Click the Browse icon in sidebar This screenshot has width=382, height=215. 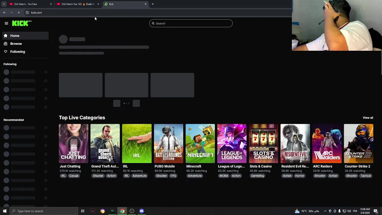5,44
